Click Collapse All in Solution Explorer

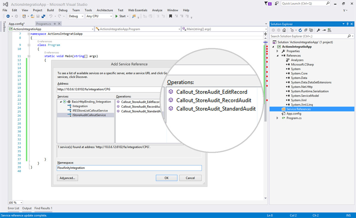306,30
